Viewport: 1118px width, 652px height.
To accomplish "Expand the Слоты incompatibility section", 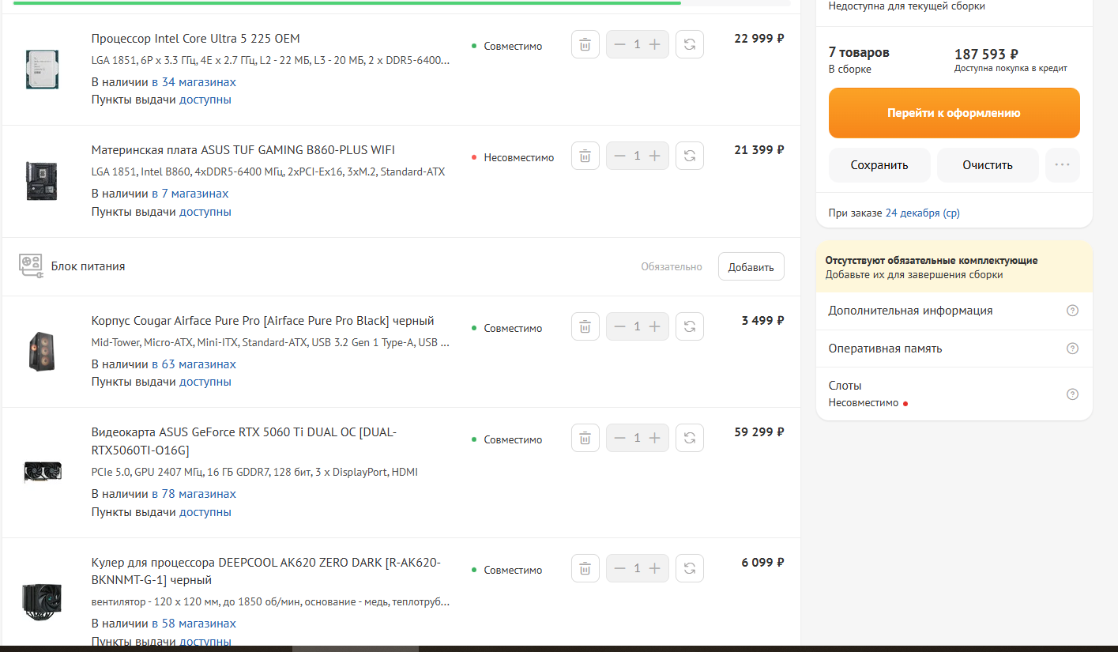I will pos(954,394).
